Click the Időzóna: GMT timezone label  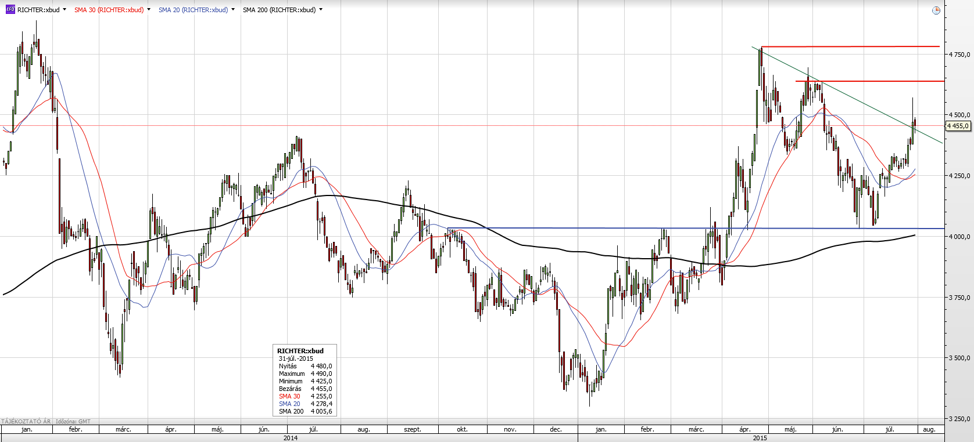[x=72, y=422]
